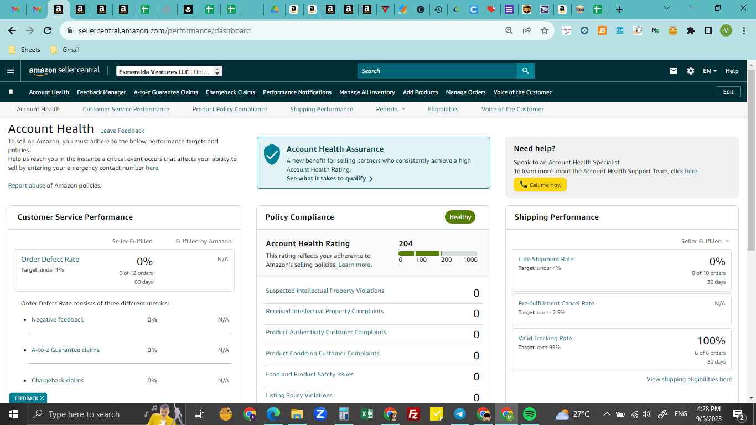Screen dimensions: 756x425
Task: Click the Account Health Rating progress bar
Action: tap(438, 253)
